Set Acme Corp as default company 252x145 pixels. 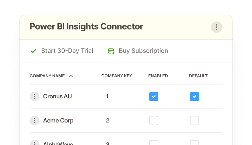pos(194,121)
